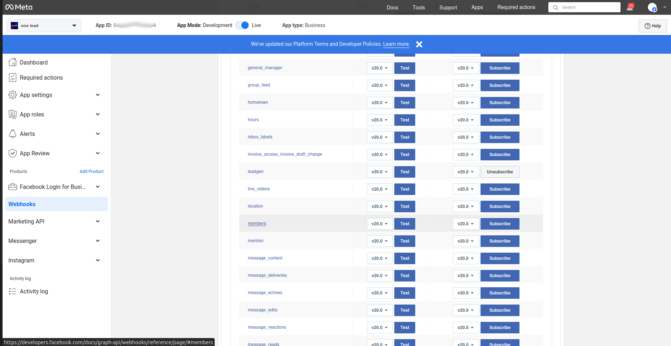Subscribe to general_manager field

coord(500,68)
